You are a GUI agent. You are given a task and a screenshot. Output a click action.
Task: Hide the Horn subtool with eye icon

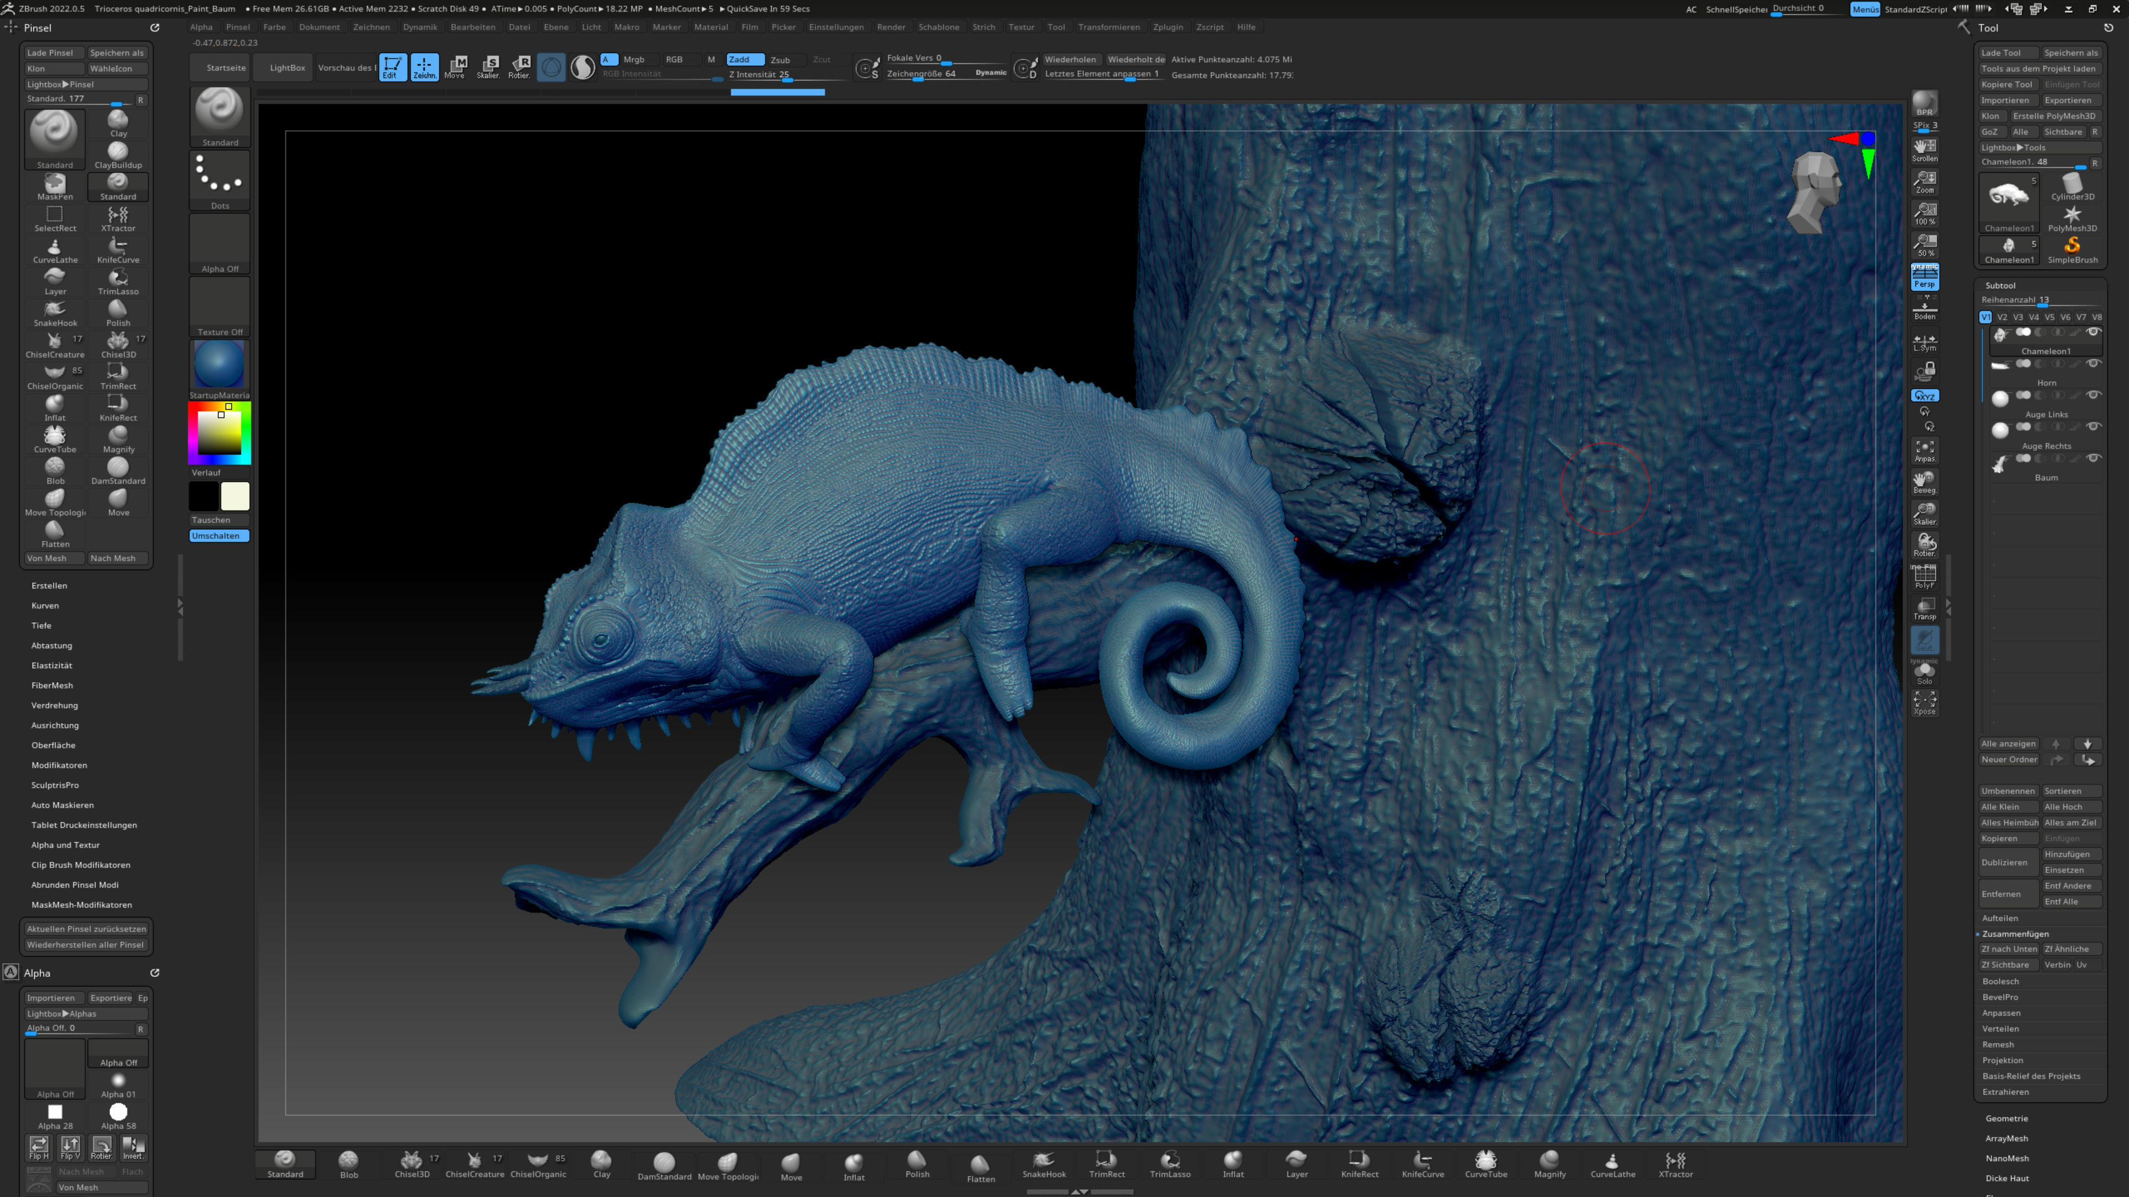2094,362
